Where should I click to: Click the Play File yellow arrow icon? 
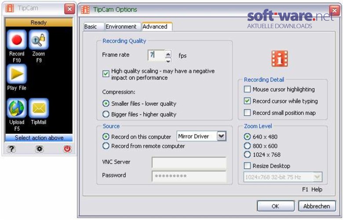[17, 74]
